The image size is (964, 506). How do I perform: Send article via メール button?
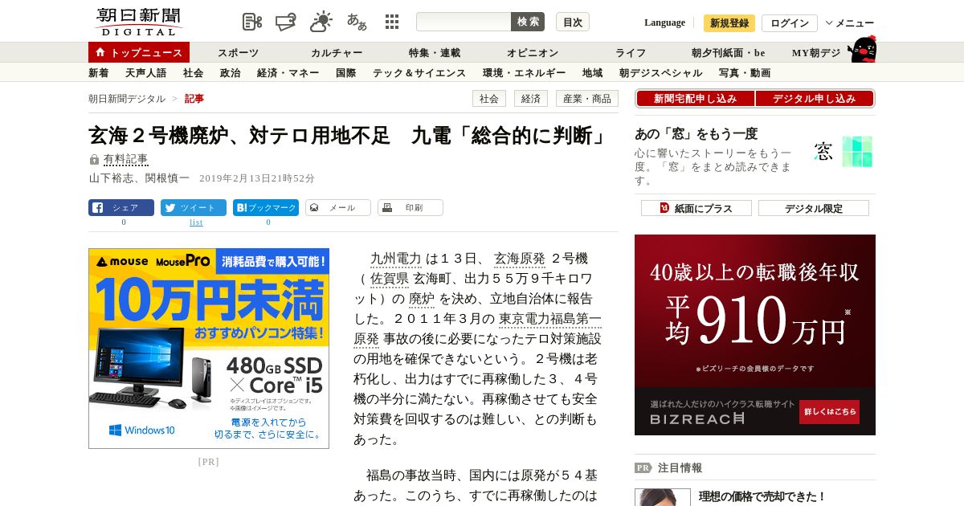point(338,207)
